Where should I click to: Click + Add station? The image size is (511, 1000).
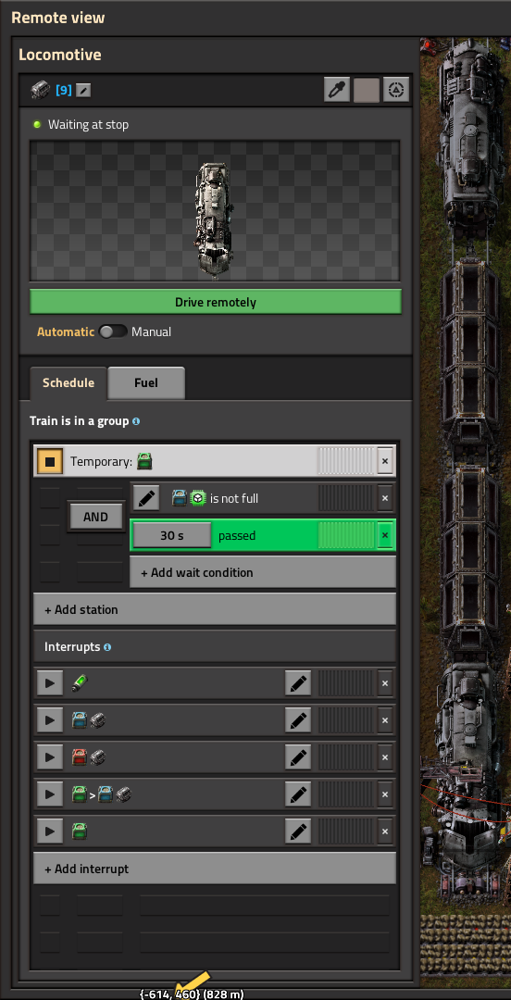(215, 609)
